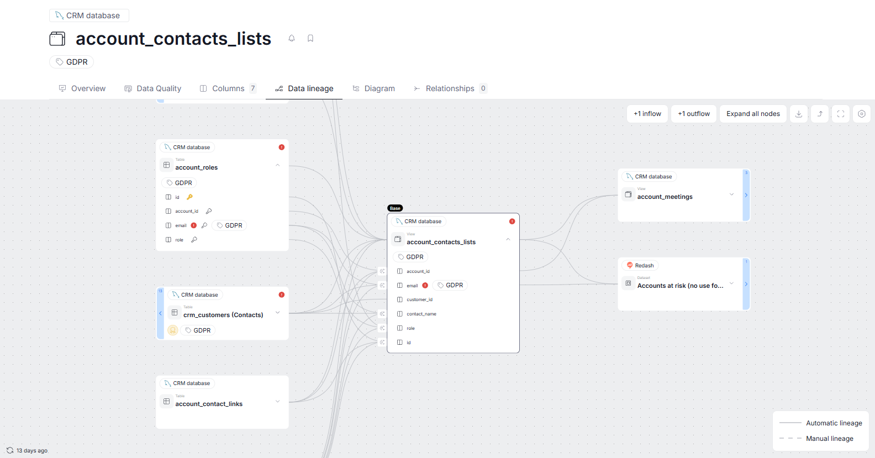The image size is (875, 458).
Task: Open lineage settings target icon
Action: click(862, 114)
